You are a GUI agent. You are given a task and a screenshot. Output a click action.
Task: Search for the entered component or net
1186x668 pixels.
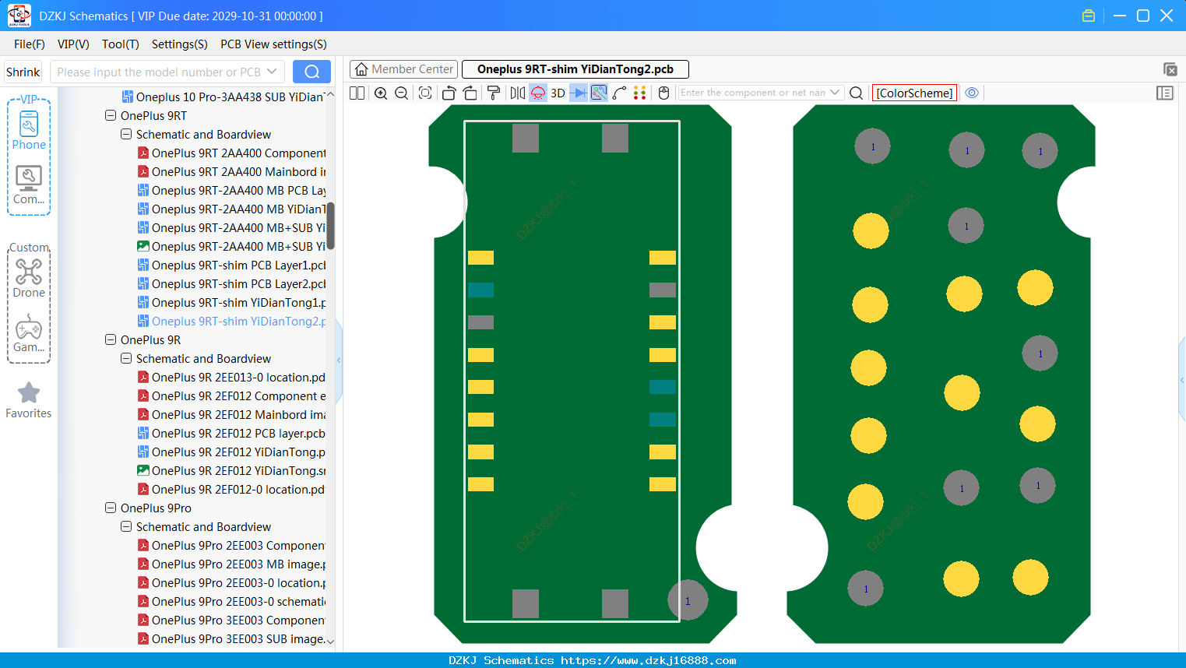coord(857,93)
